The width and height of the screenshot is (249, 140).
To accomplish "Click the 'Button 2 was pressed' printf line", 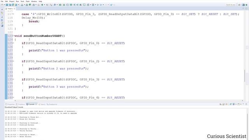I will (59, 68).
